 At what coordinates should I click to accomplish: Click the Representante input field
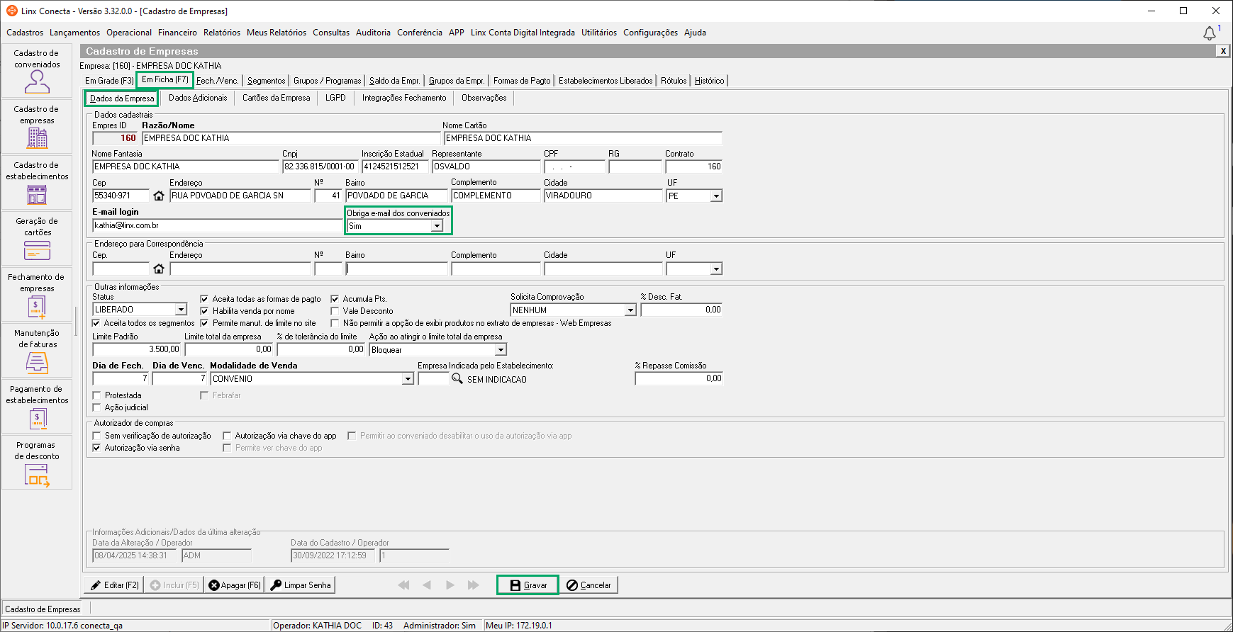pos(486,167)
